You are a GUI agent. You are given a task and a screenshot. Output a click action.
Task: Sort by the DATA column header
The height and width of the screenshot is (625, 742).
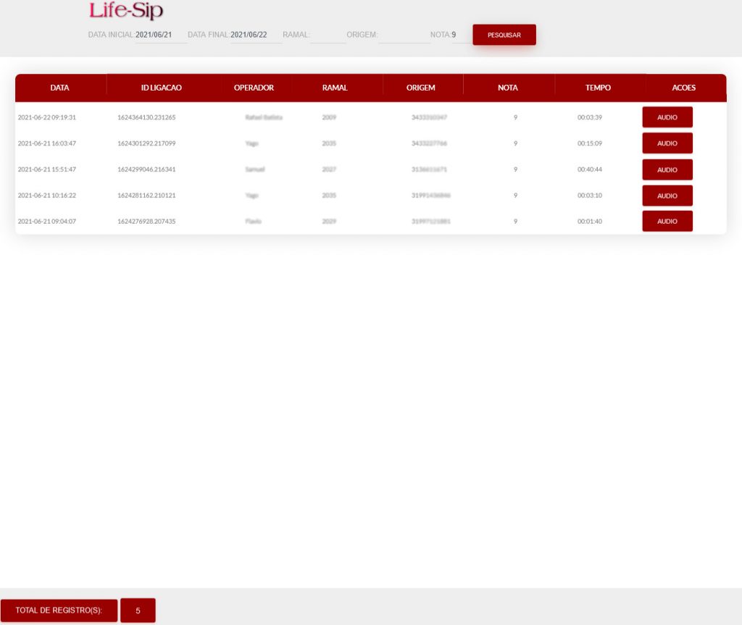pos(60,88)
